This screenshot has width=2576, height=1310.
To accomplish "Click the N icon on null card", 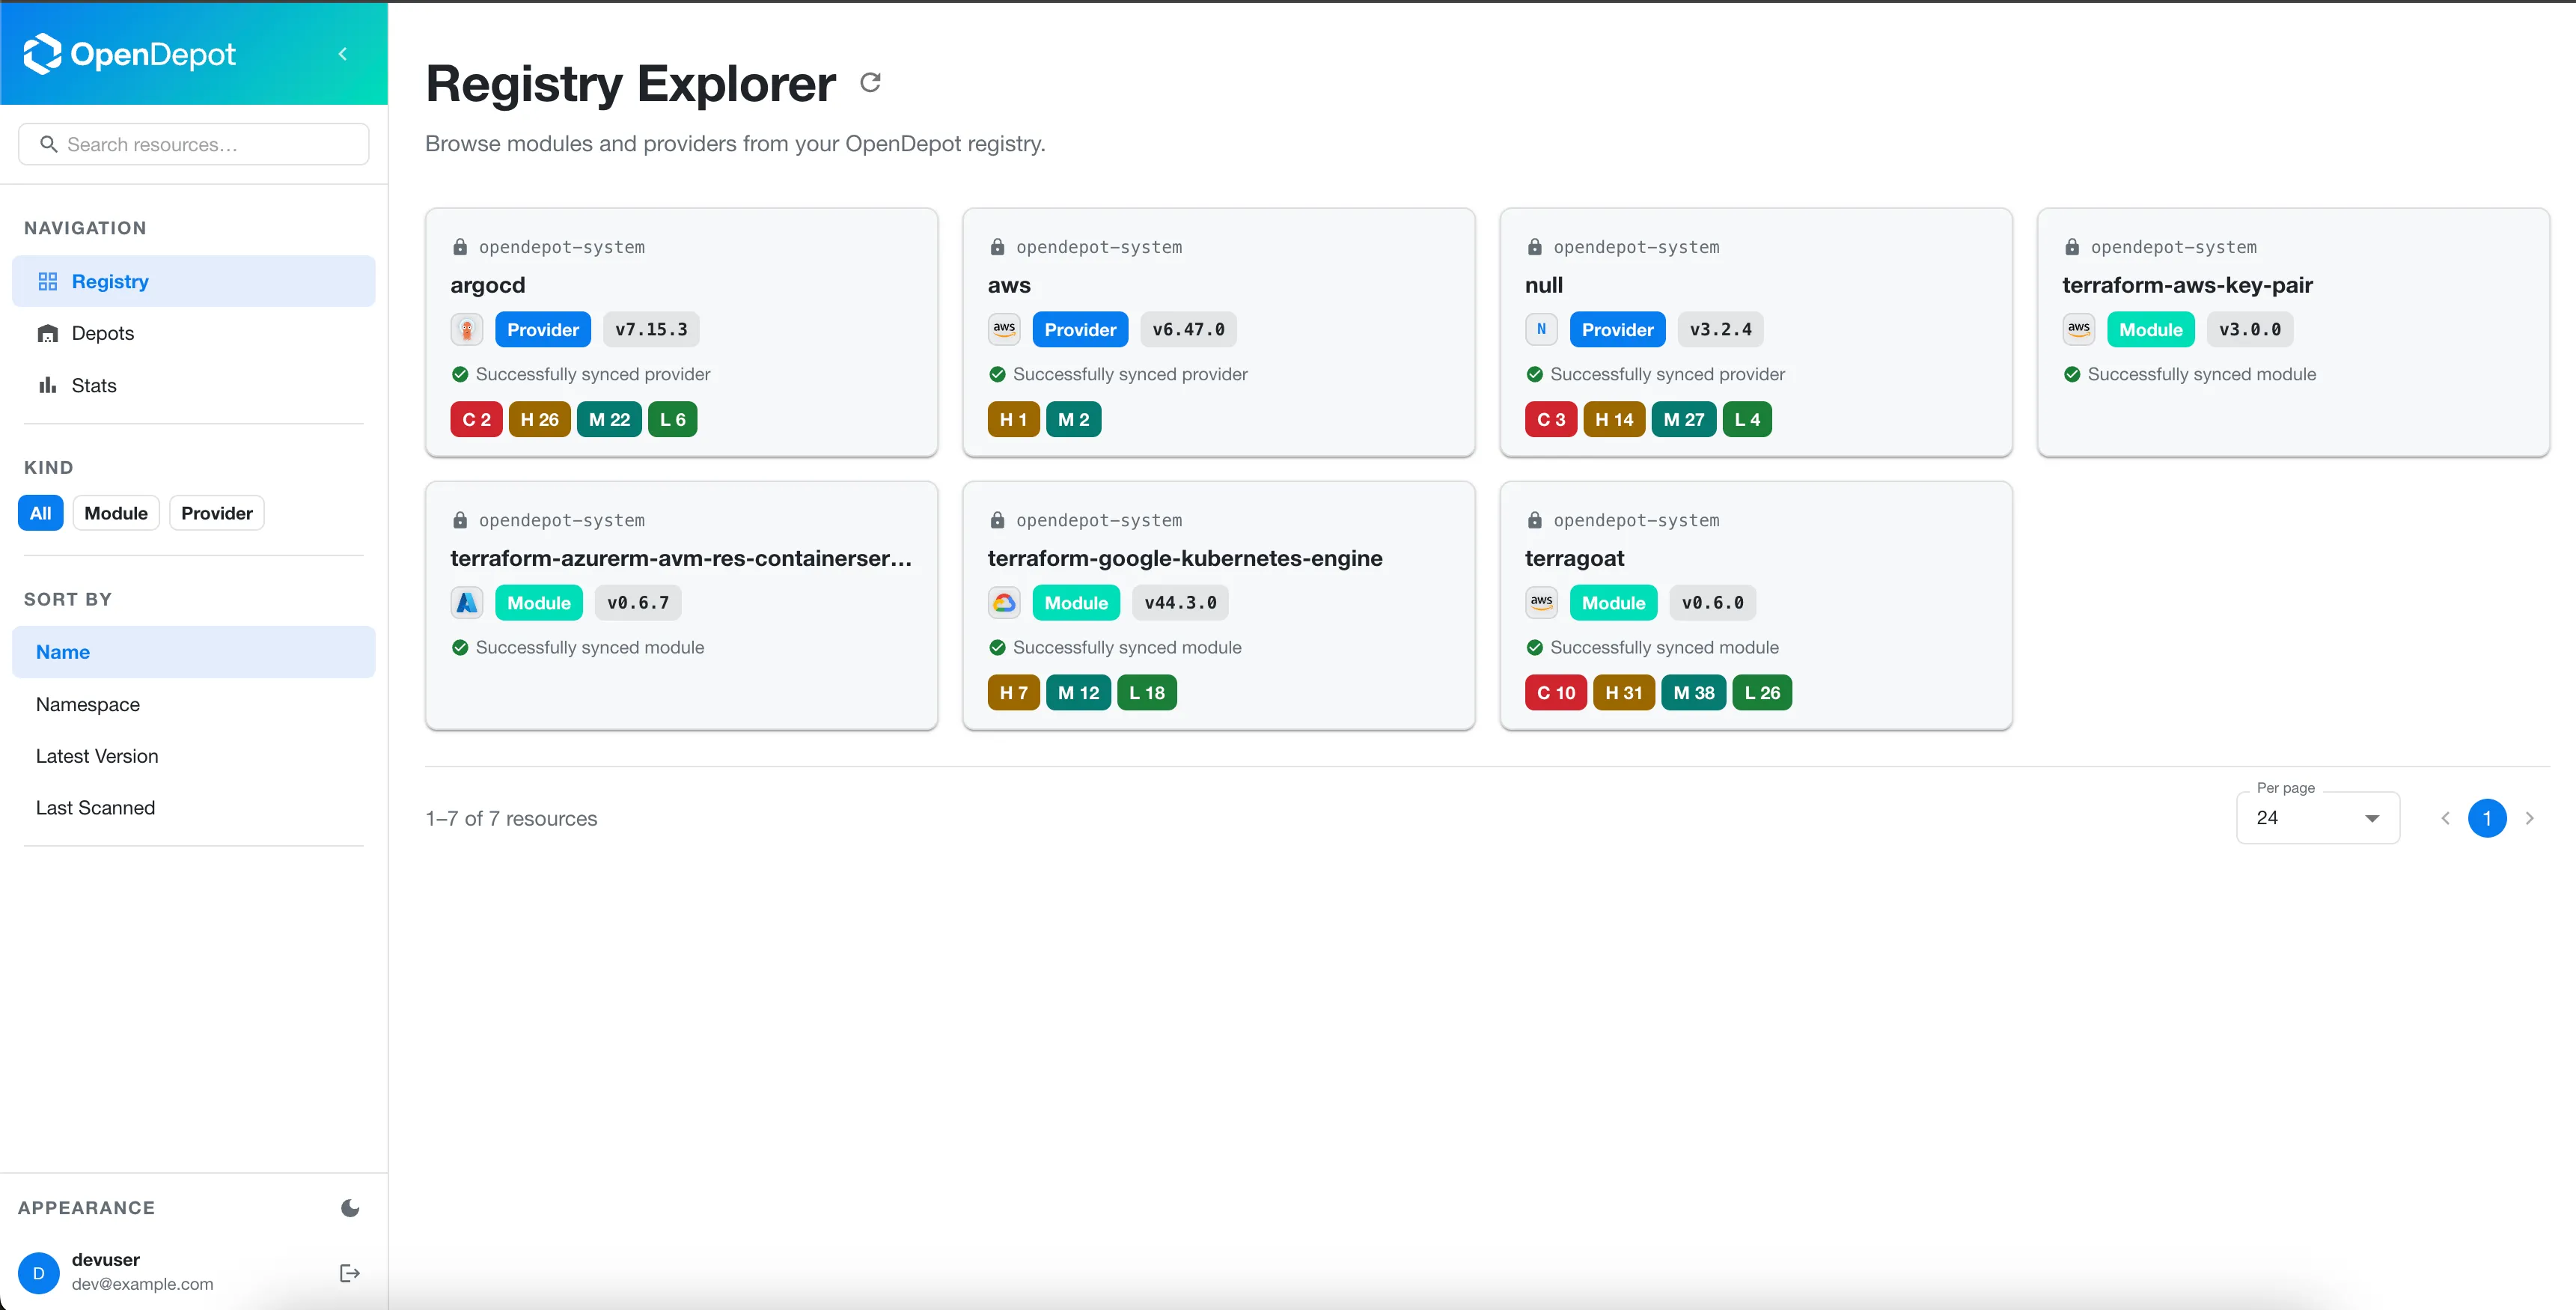I will tap(1542, 330).
